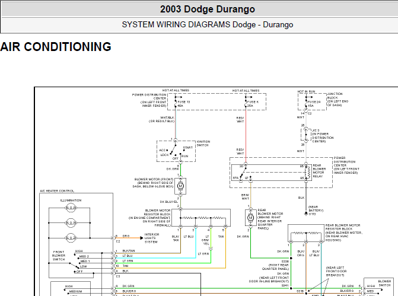The height and width of the screenshot is (296, 398).
Task: Click the rear blower relay coil symbol
Action: coord(308,173)
